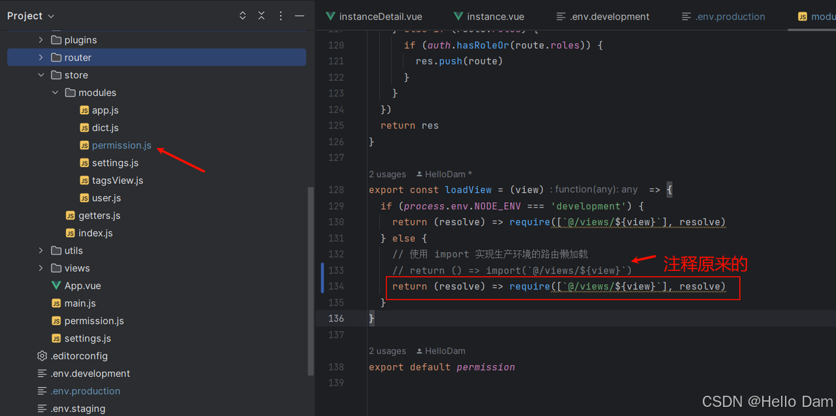This screenshot has height=416, width=836.
Task: Click line number 134 in the gutter
Action: (x=336, y=286)
